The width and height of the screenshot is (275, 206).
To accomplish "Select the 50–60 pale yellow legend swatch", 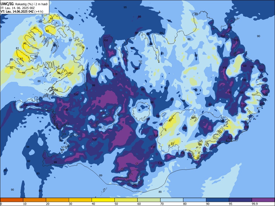I will (x=126, y=200).
